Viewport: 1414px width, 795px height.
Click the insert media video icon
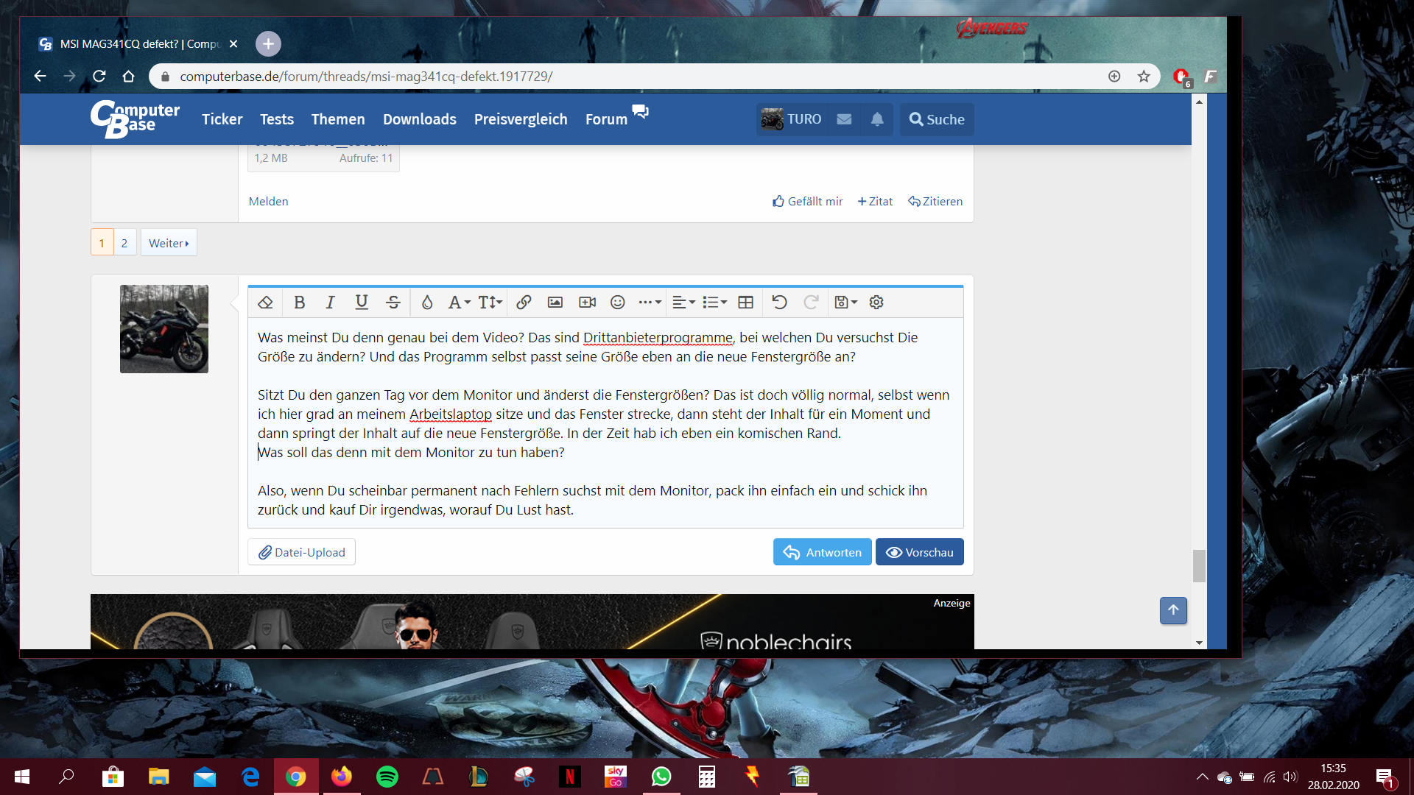[x=587, y=303]
